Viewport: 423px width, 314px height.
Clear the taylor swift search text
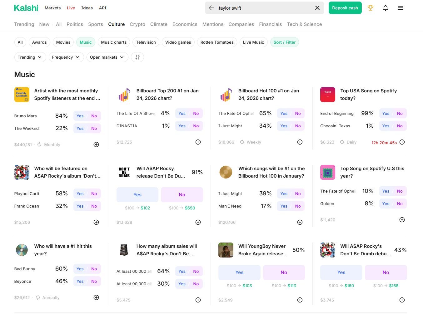click(317, 8)
